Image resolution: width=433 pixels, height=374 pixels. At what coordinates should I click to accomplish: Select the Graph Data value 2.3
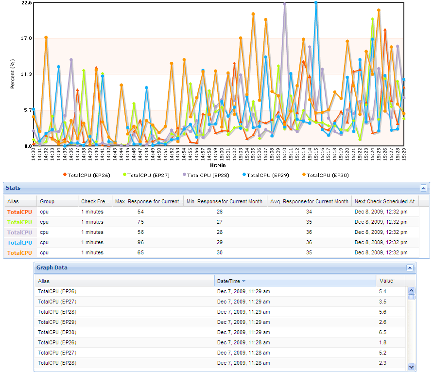pos(382,363)
